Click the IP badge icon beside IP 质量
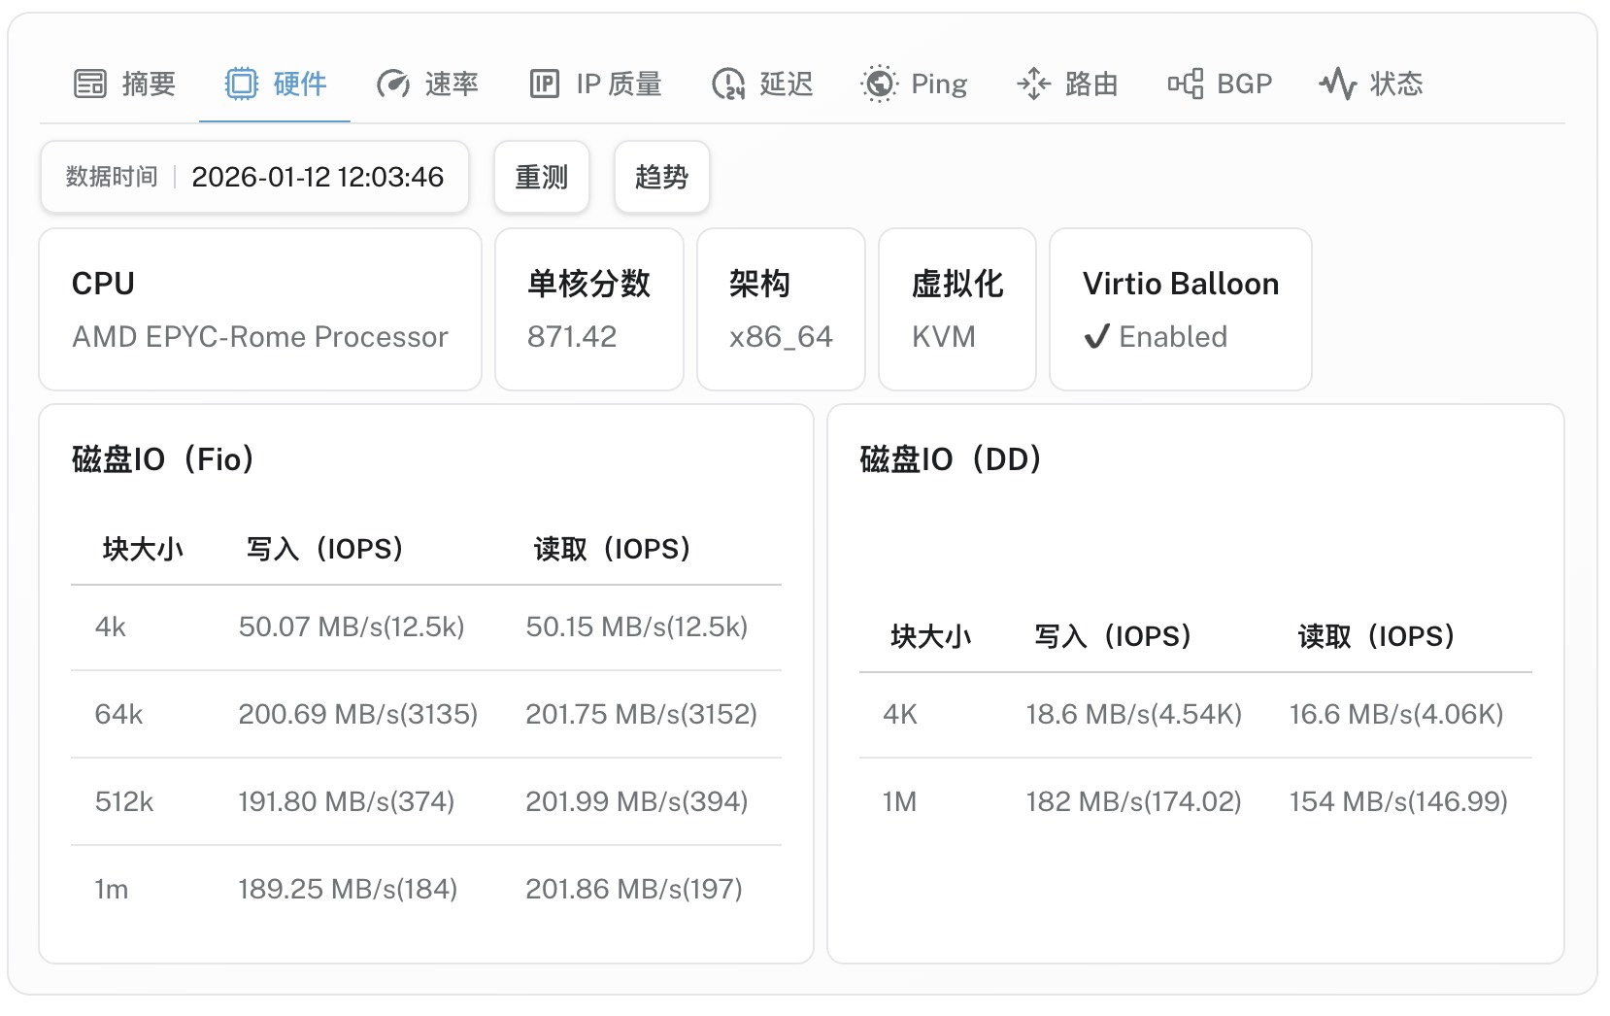Viewport: 1610px width, 1016px height. click(x=545, y=84)
